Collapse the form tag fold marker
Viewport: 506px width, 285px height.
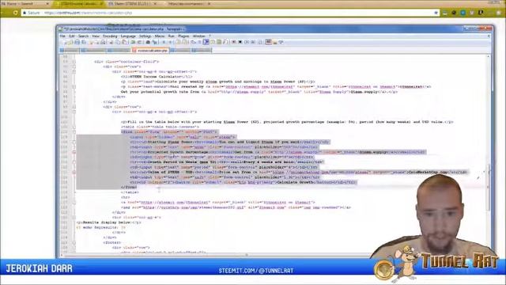click(74, 132)
